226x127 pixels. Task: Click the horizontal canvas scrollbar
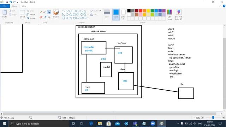pos(109,114)
